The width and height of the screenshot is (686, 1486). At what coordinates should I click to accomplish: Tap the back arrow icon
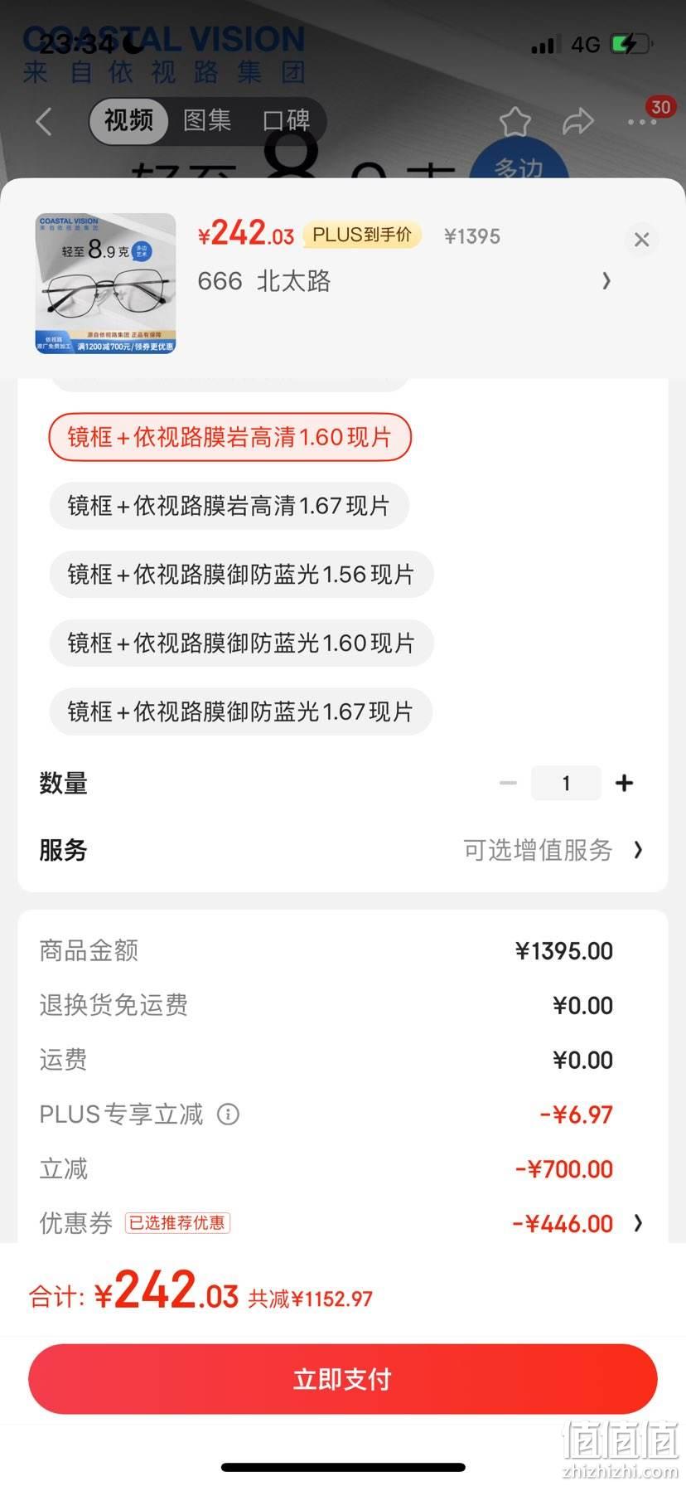45,121
